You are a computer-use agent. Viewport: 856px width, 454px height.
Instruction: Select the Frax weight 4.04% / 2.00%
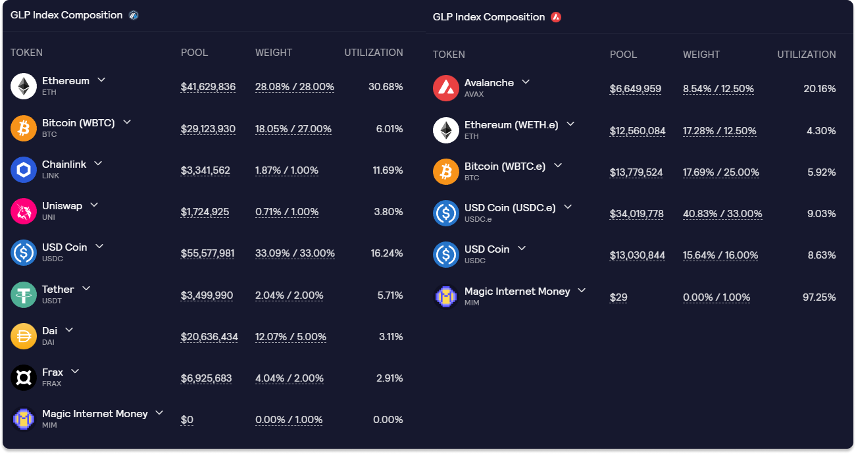click(x=290, y=378)
